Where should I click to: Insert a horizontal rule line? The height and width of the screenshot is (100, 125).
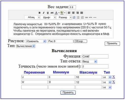(95, 18)
